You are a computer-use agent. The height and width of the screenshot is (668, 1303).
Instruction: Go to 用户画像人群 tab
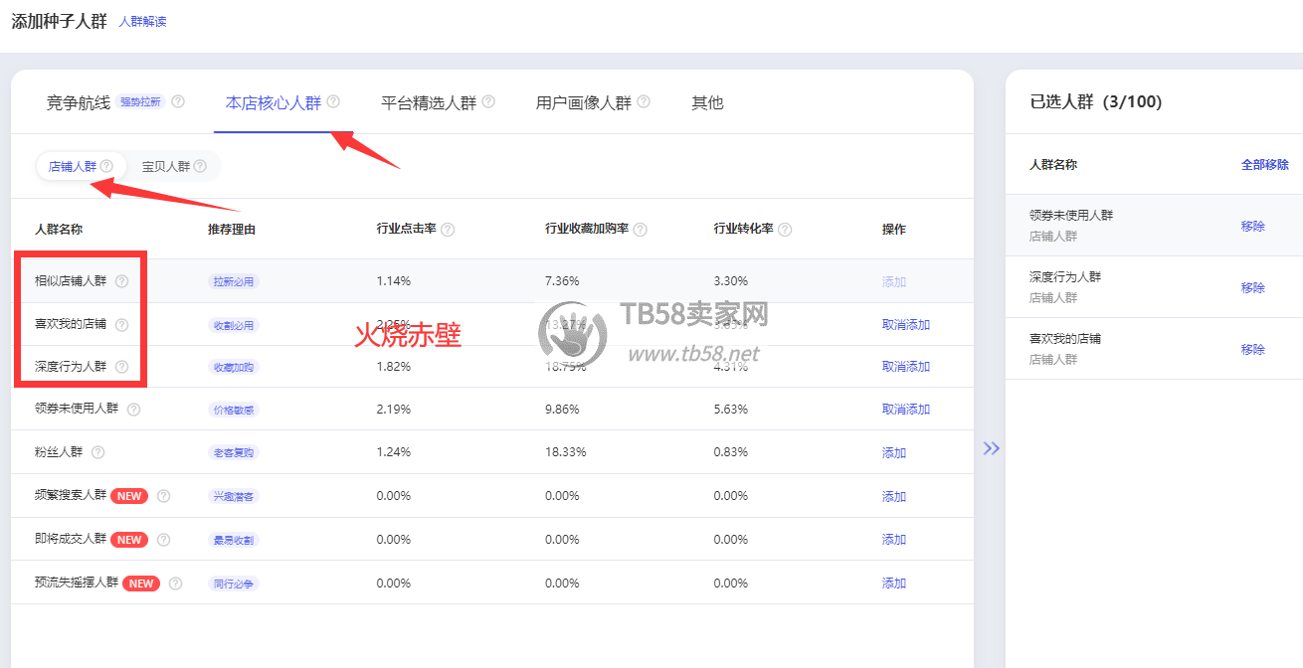point(584,102)
